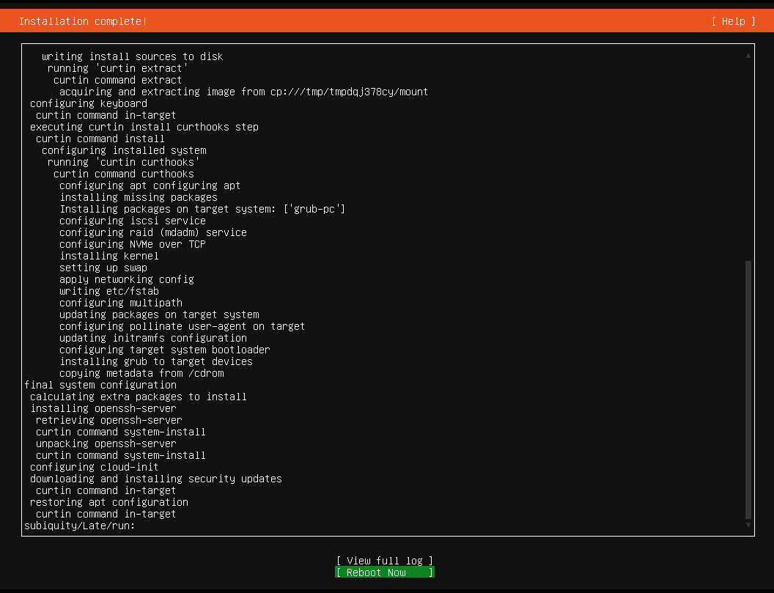Click 'configuring cloud-init' line
The height and width of the screenshot is (593, 774).
tap(95, 467)
